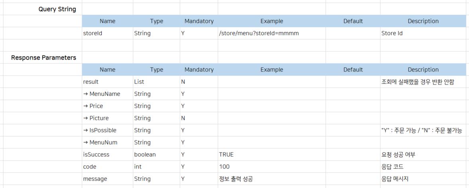Click the → Price cell
The image size is (469, 188).
coord(93,106)
